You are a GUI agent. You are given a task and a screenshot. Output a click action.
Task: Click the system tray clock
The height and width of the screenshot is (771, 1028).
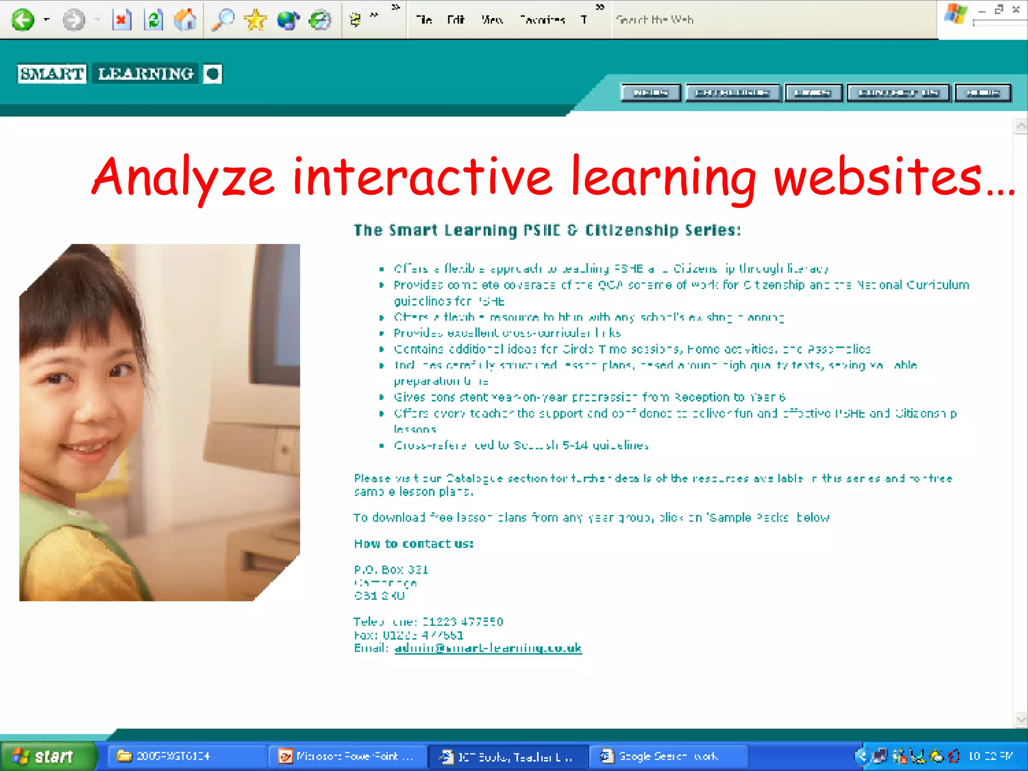pos(990,756)
